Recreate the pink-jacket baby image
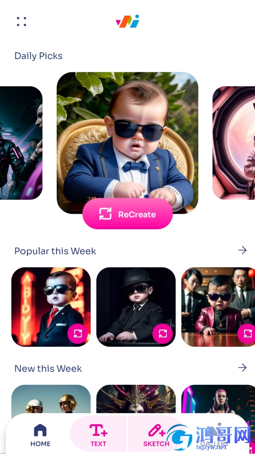 (x=247, y=334)
